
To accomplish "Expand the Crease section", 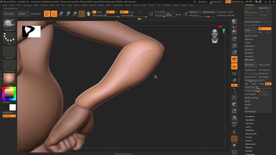I will point(248,43).
